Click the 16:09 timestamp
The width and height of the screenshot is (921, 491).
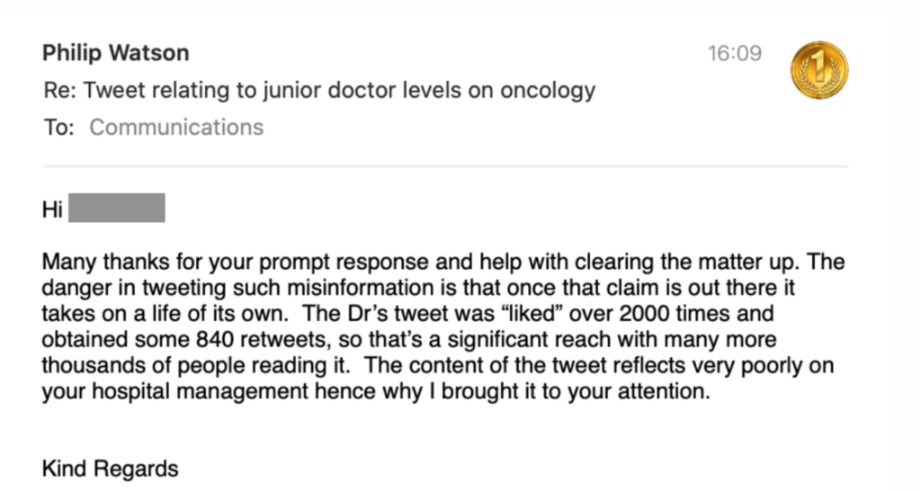click(x=735, y=53)
